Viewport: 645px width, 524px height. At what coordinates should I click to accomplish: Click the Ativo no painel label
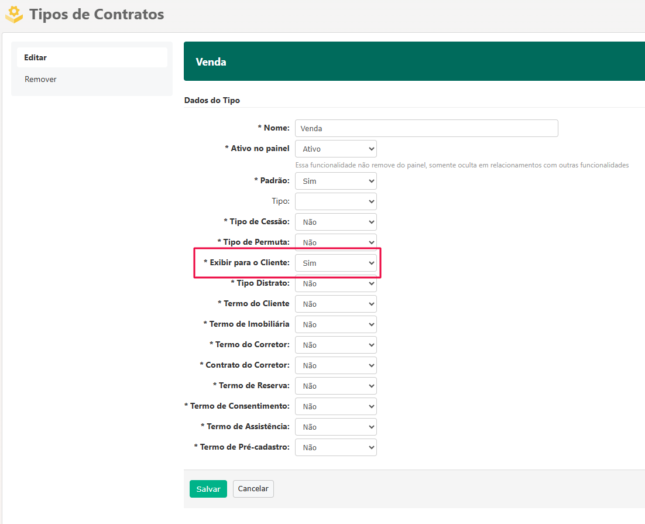tap(257, 149)
